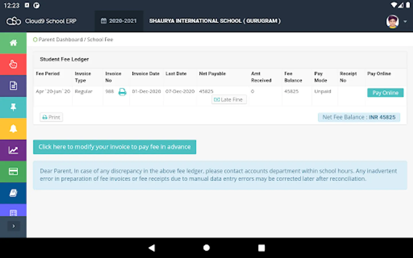Click the Student Fee Ledger heading
413x258 pixels.
pos(64,59)
